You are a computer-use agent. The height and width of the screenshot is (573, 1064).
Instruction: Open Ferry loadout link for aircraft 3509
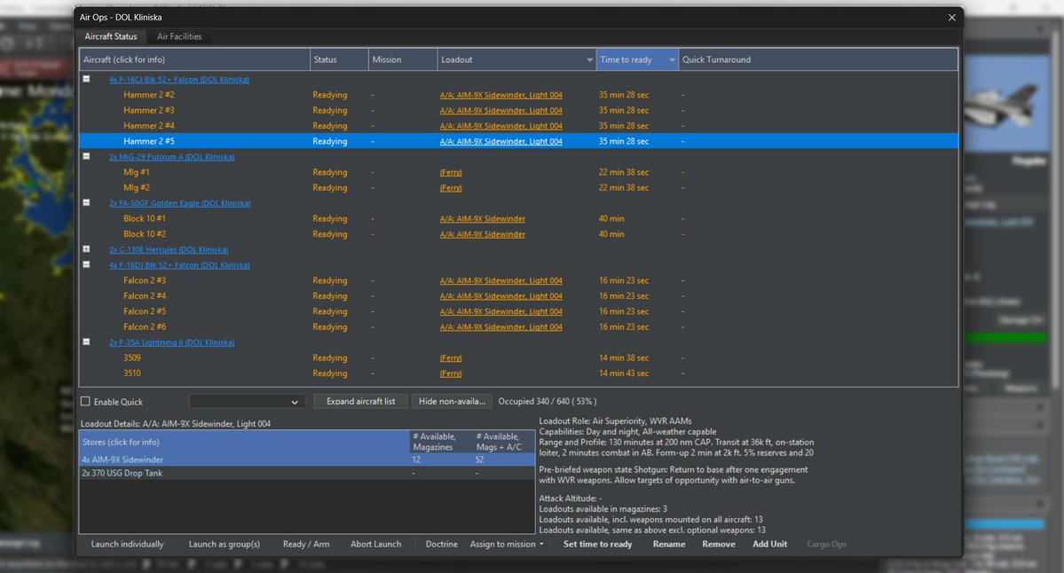click(x=451, y=357)
